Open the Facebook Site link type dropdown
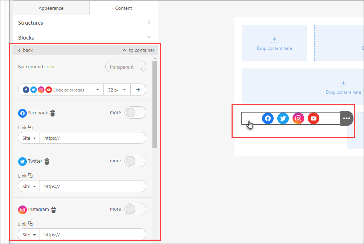 [29, 138]
